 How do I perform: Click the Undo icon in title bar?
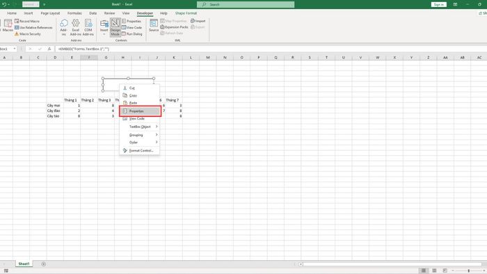pyautogui.click(x=4, y=4)
